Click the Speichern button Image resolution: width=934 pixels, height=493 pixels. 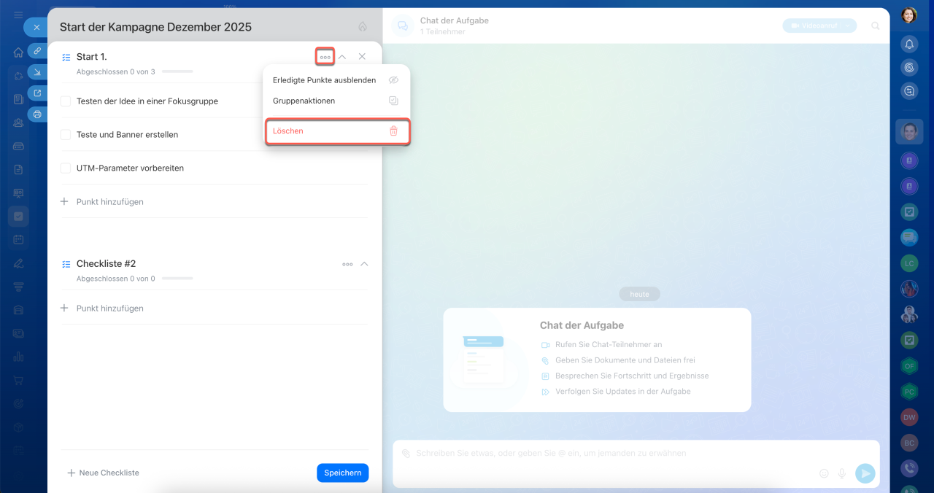[x=343, y=473]
